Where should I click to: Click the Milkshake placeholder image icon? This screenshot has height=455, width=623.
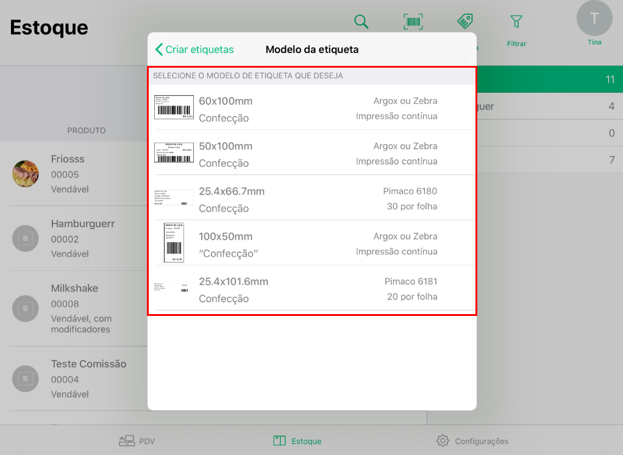(26, 309)
